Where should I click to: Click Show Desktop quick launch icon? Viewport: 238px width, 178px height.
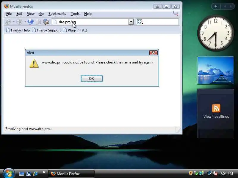(x=21, y=174)
